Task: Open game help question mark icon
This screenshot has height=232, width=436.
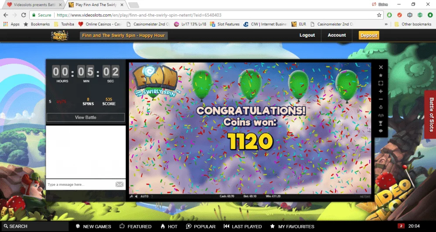Action: point(152,196)
